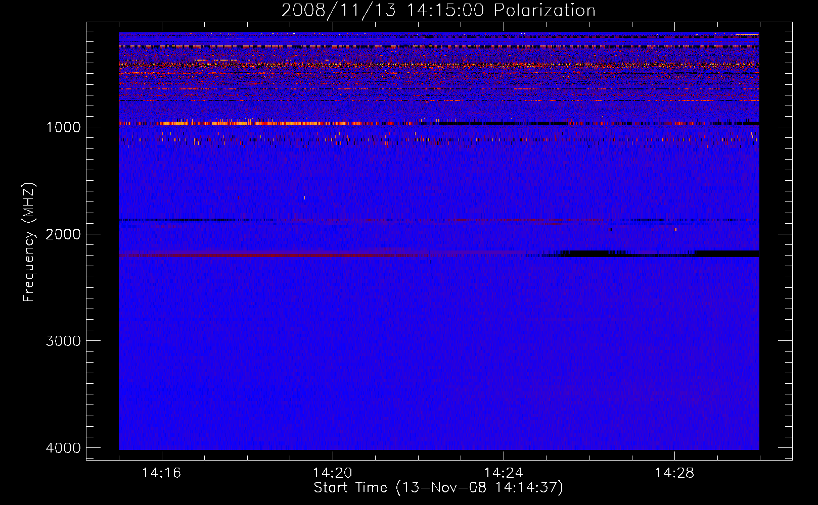Select the '2000' frequency axis label
The height and width of the screenshot is (505, 818).
[63, 234]
